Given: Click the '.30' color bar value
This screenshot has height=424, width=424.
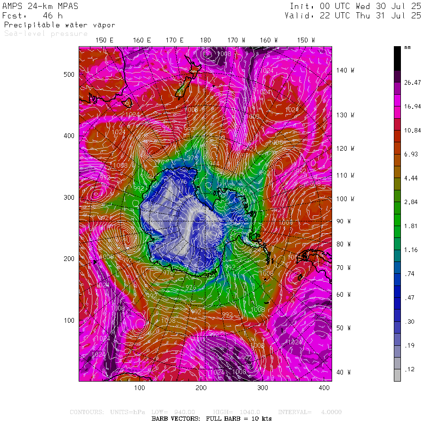Looking at the screenshot, I should (409, 321).
